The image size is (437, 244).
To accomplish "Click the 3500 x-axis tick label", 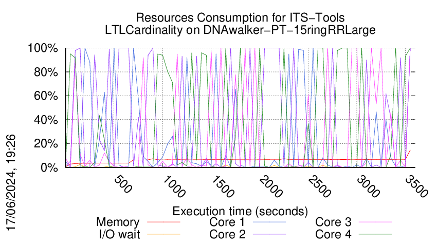I will tap(416, 186).
